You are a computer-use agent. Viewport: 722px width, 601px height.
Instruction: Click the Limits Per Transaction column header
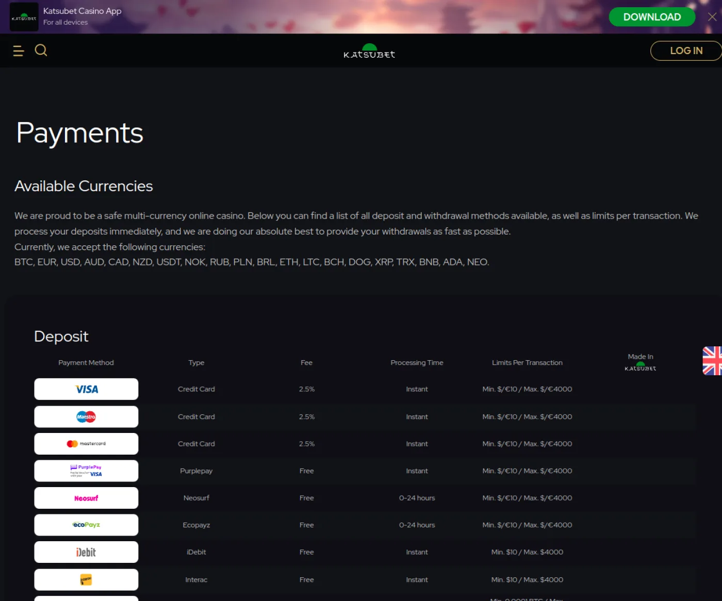(527, 363)
